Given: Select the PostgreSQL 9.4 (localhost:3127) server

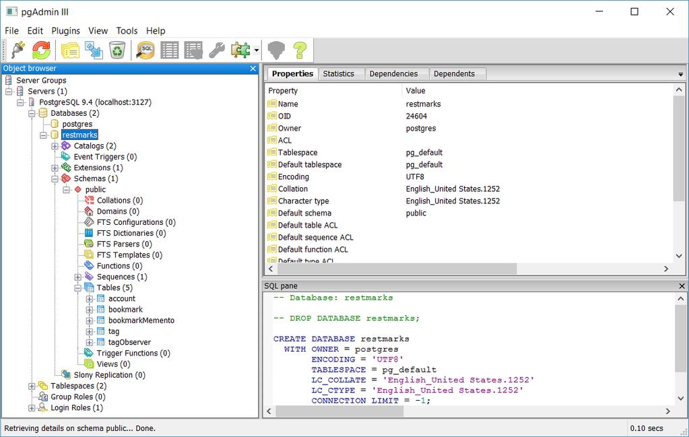Looking at the screenshot, I should point(96,102).
